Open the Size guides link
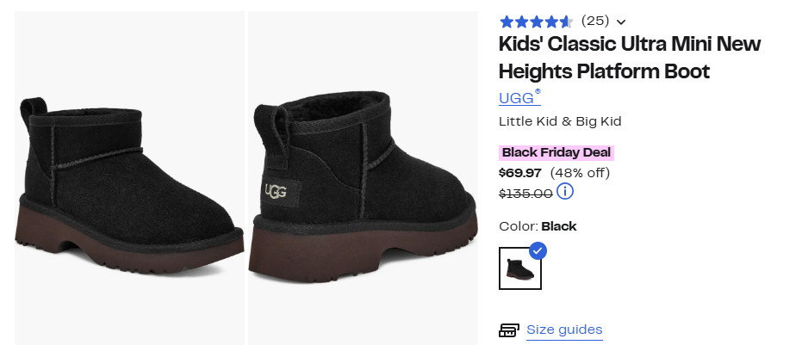 click(564, 330)
